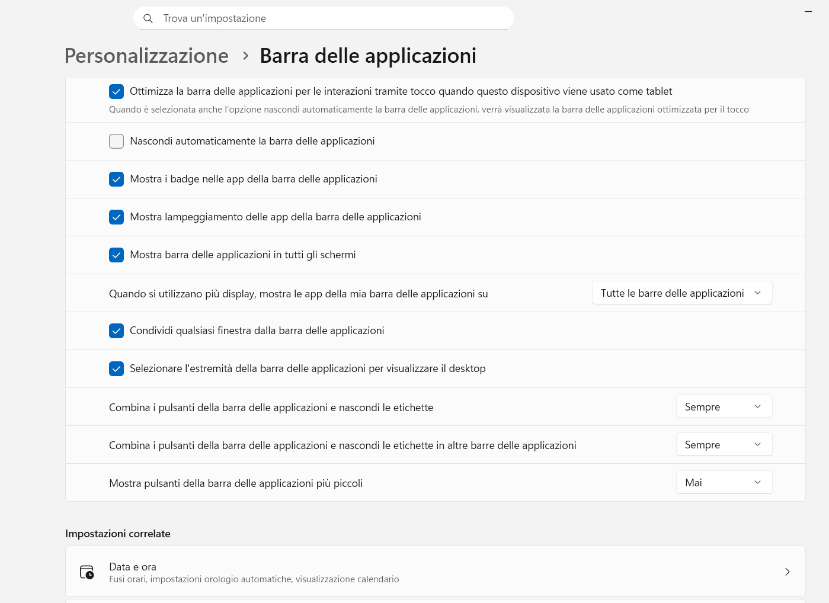Screen dimensions: 829x603
Task: Go back to Personalizzazione breadcrumb
Action: click(146, 56)
